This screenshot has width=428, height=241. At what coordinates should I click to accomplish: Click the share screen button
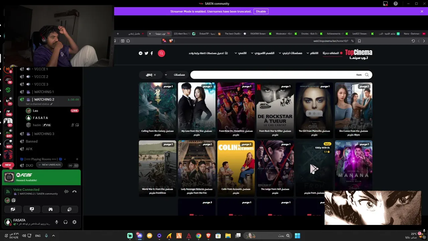tap(32, 209)
